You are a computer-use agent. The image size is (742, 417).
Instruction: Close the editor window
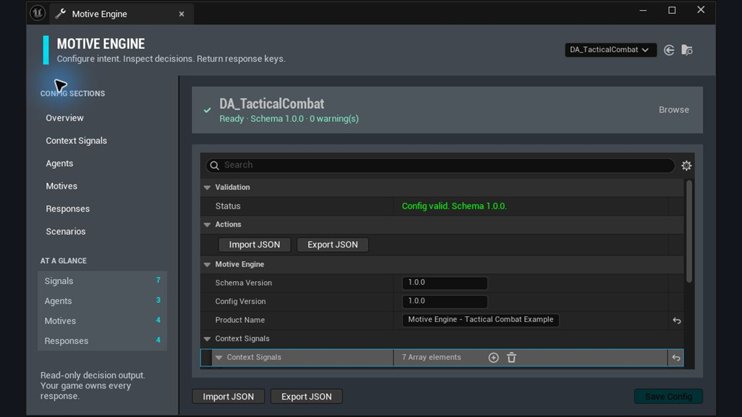coord(701,10)
